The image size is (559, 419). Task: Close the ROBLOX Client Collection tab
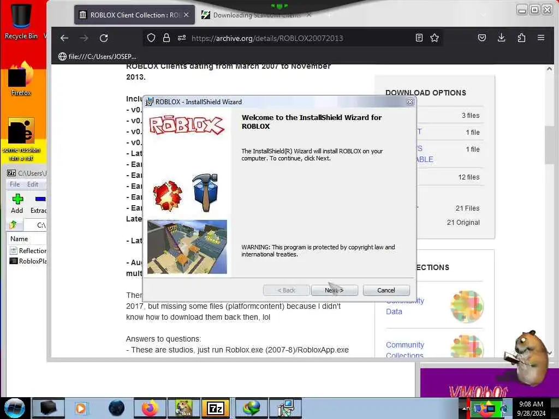click(186, 15)
